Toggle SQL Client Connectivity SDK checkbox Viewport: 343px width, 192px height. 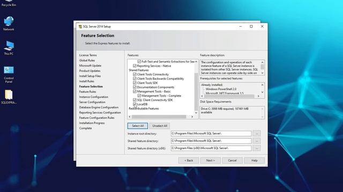(x=135, y=100)
